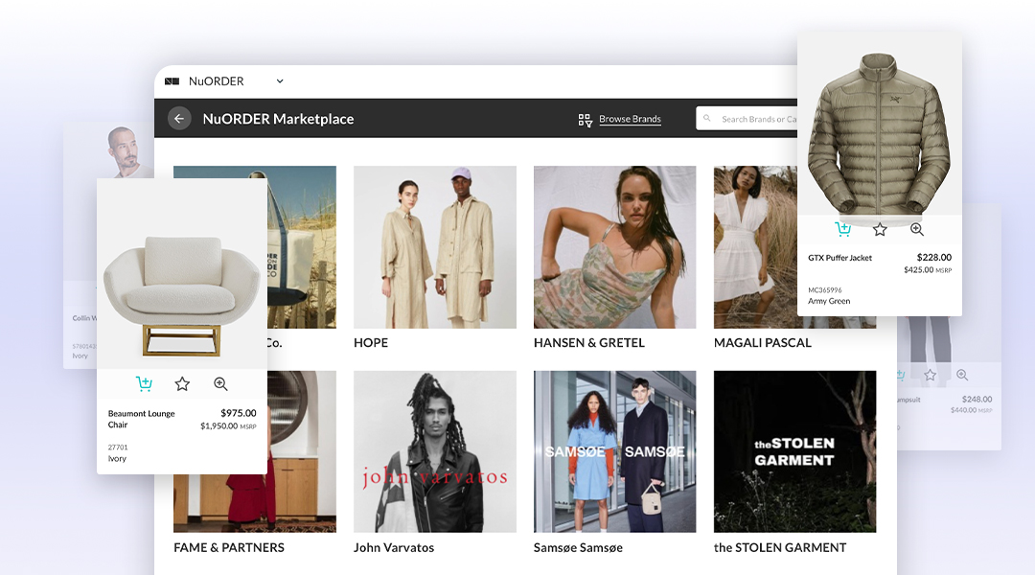View the John Varvatos brand tile

pos(434,451)
